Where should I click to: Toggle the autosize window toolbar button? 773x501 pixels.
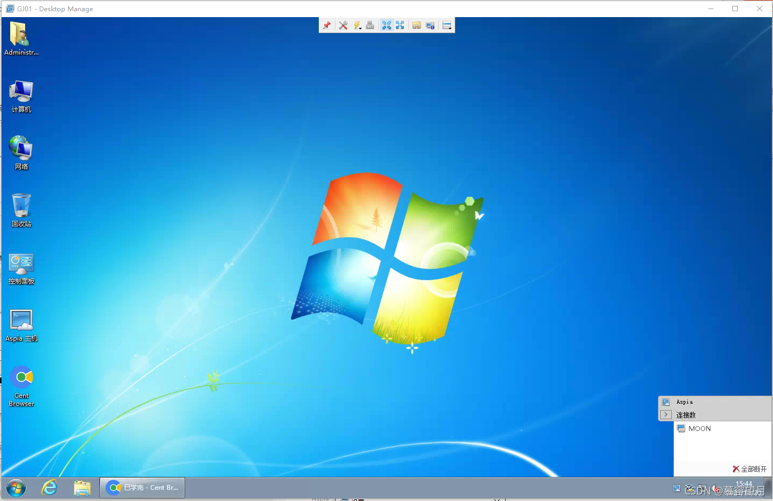tap(387, 25)
